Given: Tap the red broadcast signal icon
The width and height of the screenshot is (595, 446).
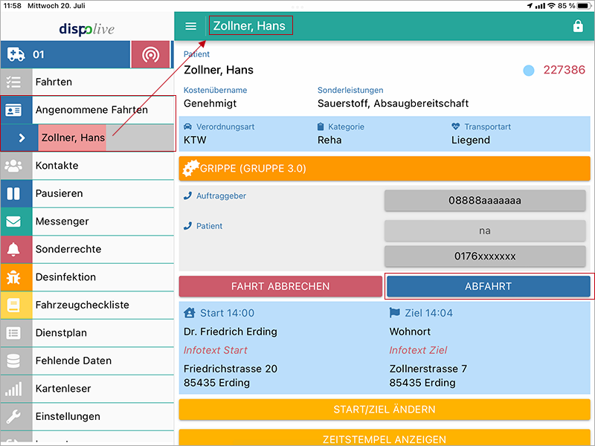Looking at the screenshot, I should pyautogui.click(x=151, y=54).
